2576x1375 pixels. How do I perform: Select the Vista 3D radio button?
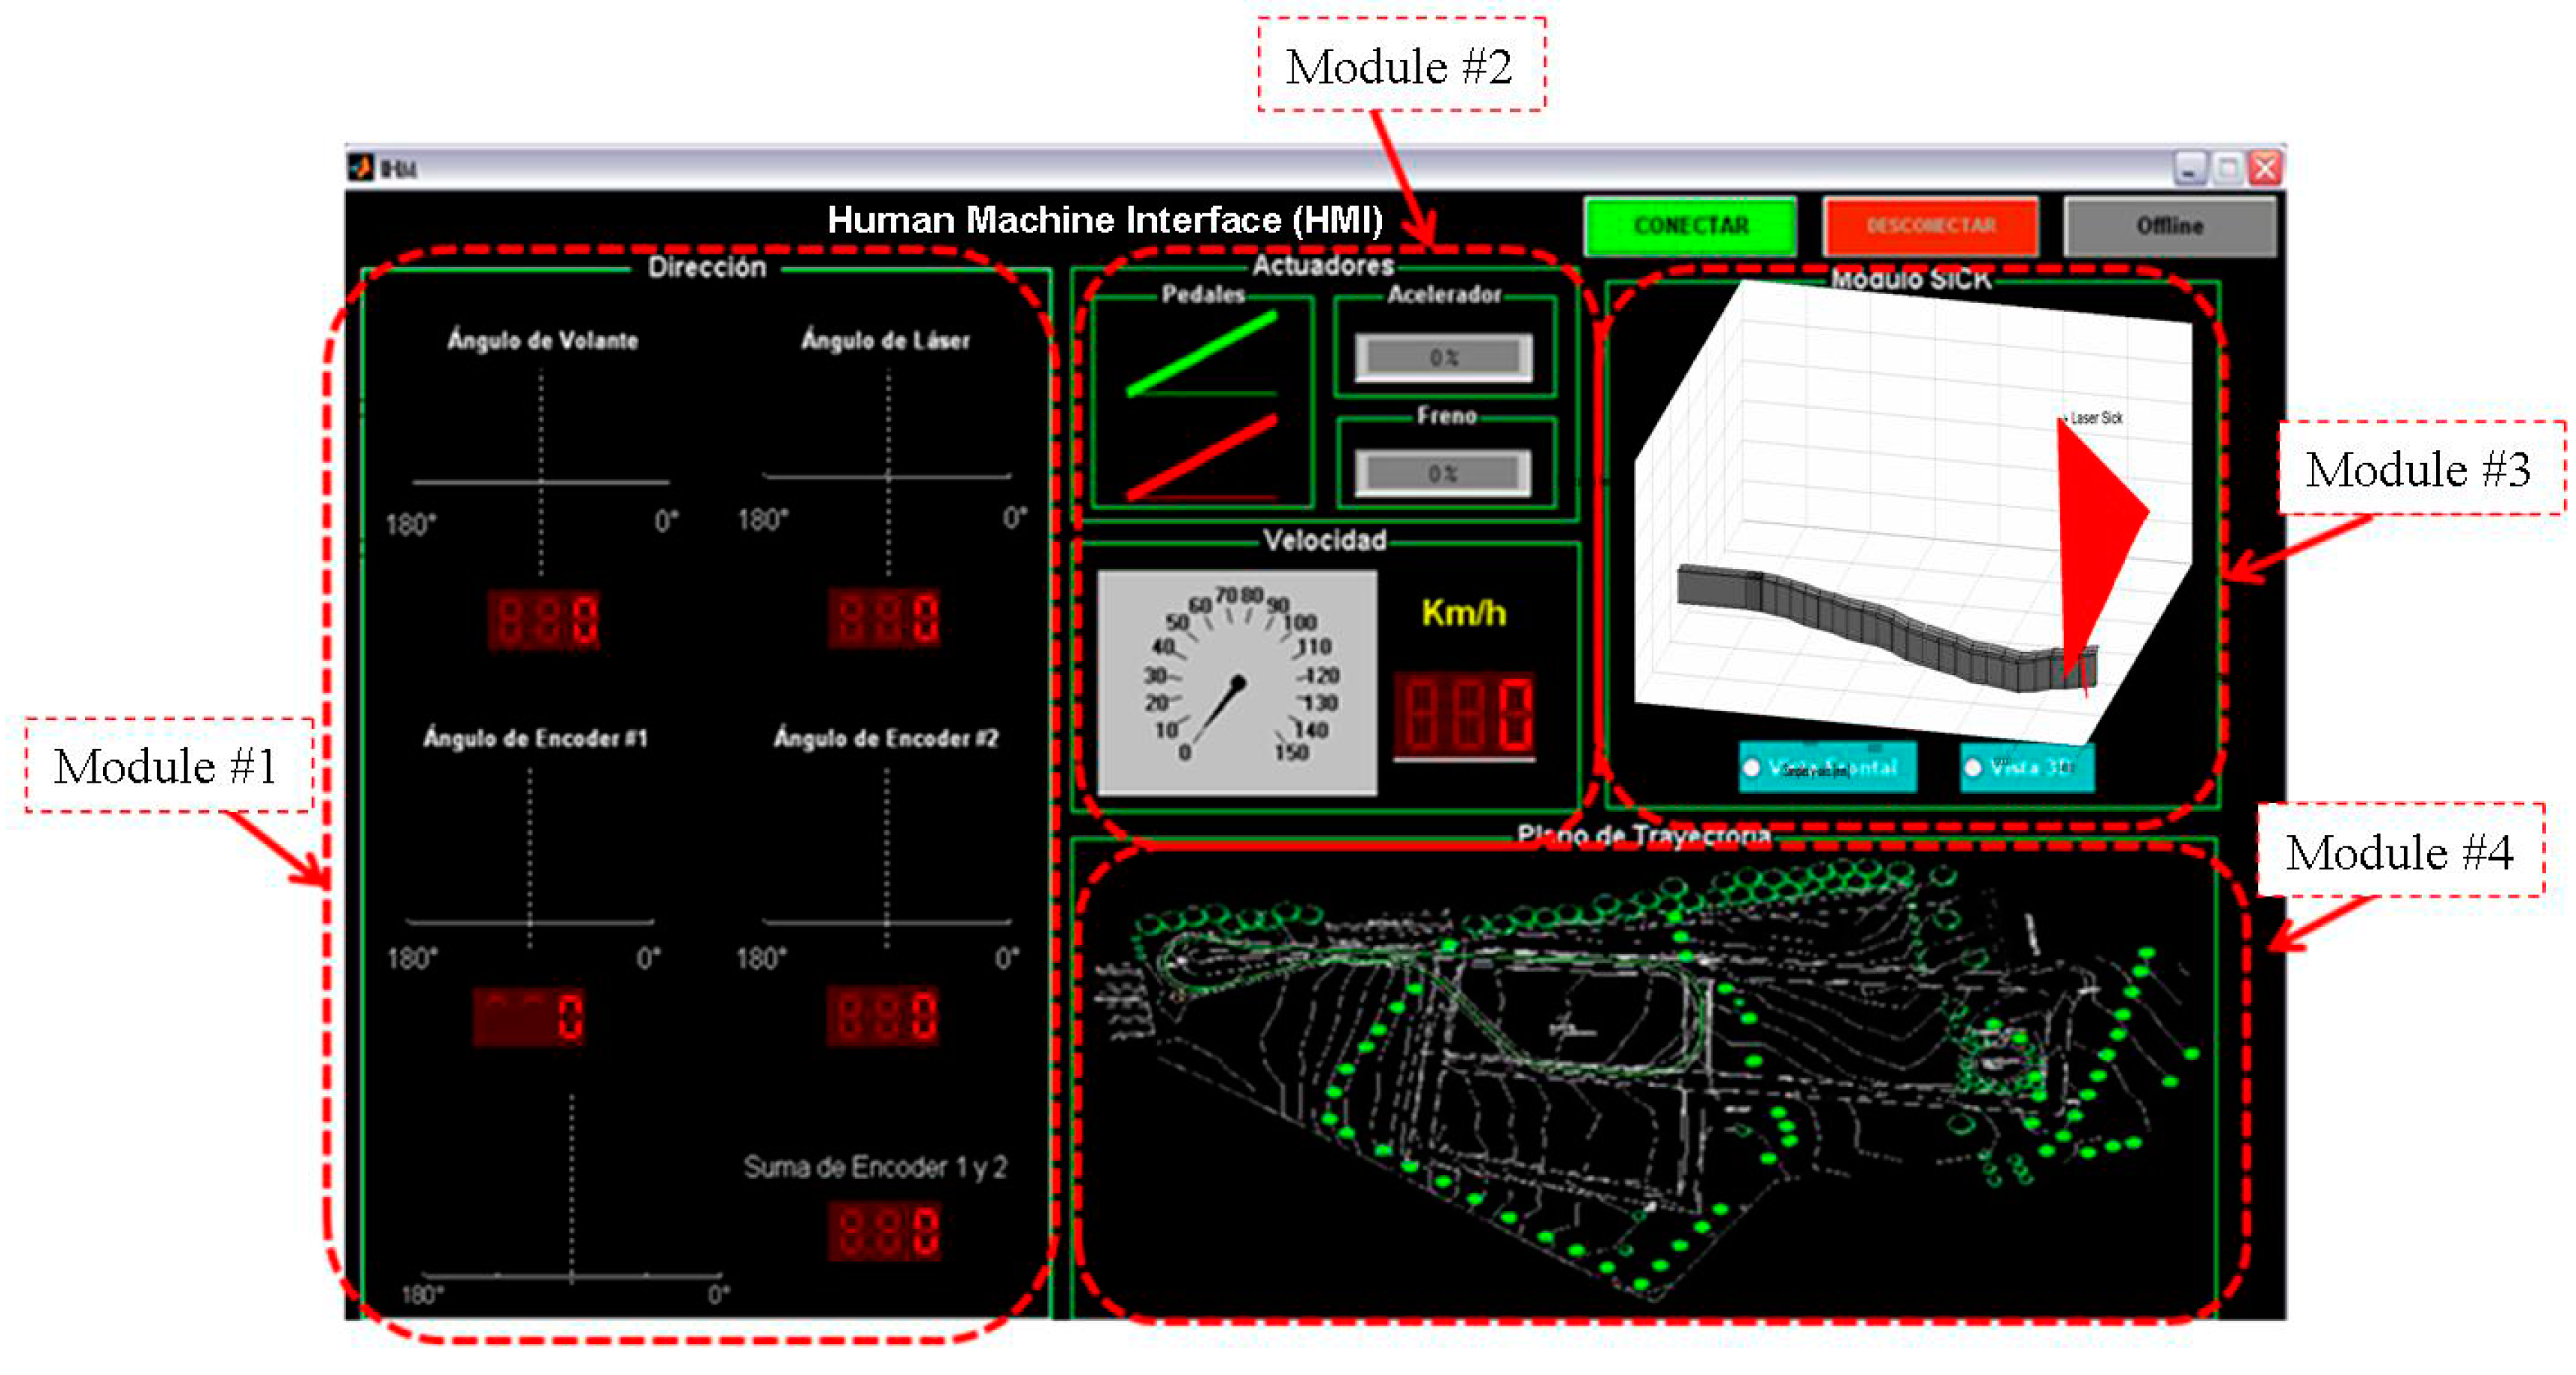click(1972, 768)
